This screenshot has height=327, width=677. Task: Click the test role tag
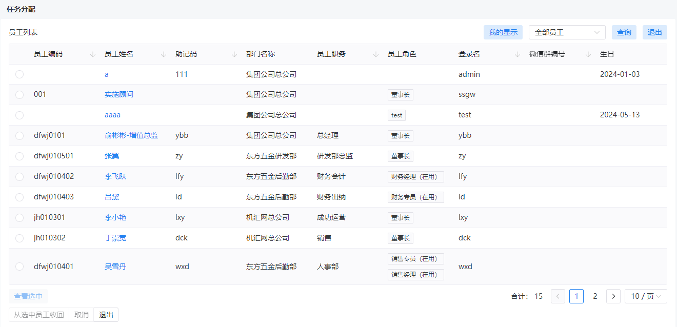pyautogui.click(x=396, y=115)
